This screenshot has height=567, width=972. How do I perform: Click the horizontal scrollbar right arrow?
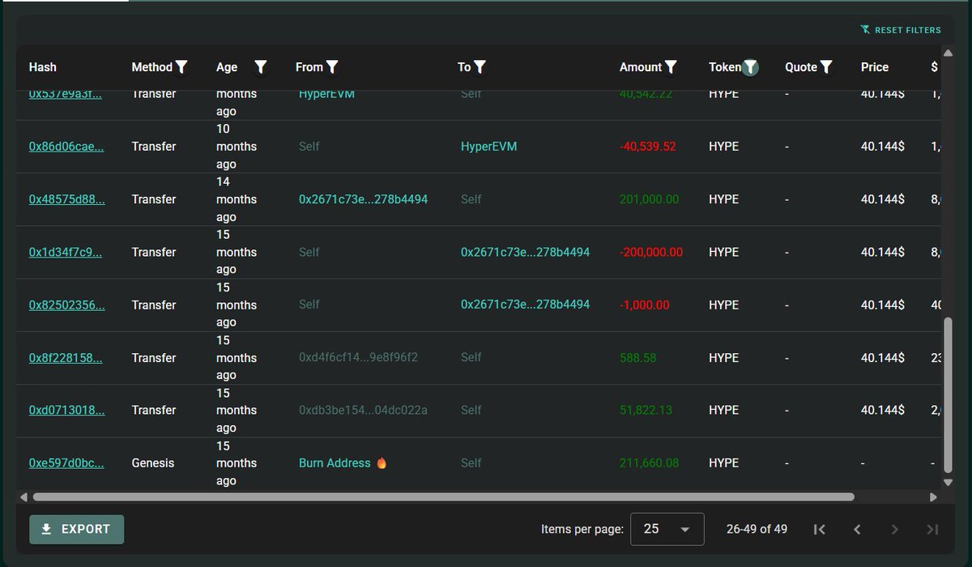click(x=933, y=497)
